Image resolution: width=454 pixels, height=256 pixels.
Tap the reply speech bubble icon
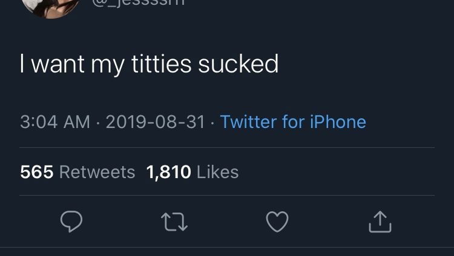point(71,222)
